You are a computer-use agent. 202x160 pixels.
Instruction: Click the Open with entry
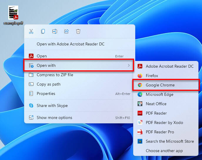79,65
